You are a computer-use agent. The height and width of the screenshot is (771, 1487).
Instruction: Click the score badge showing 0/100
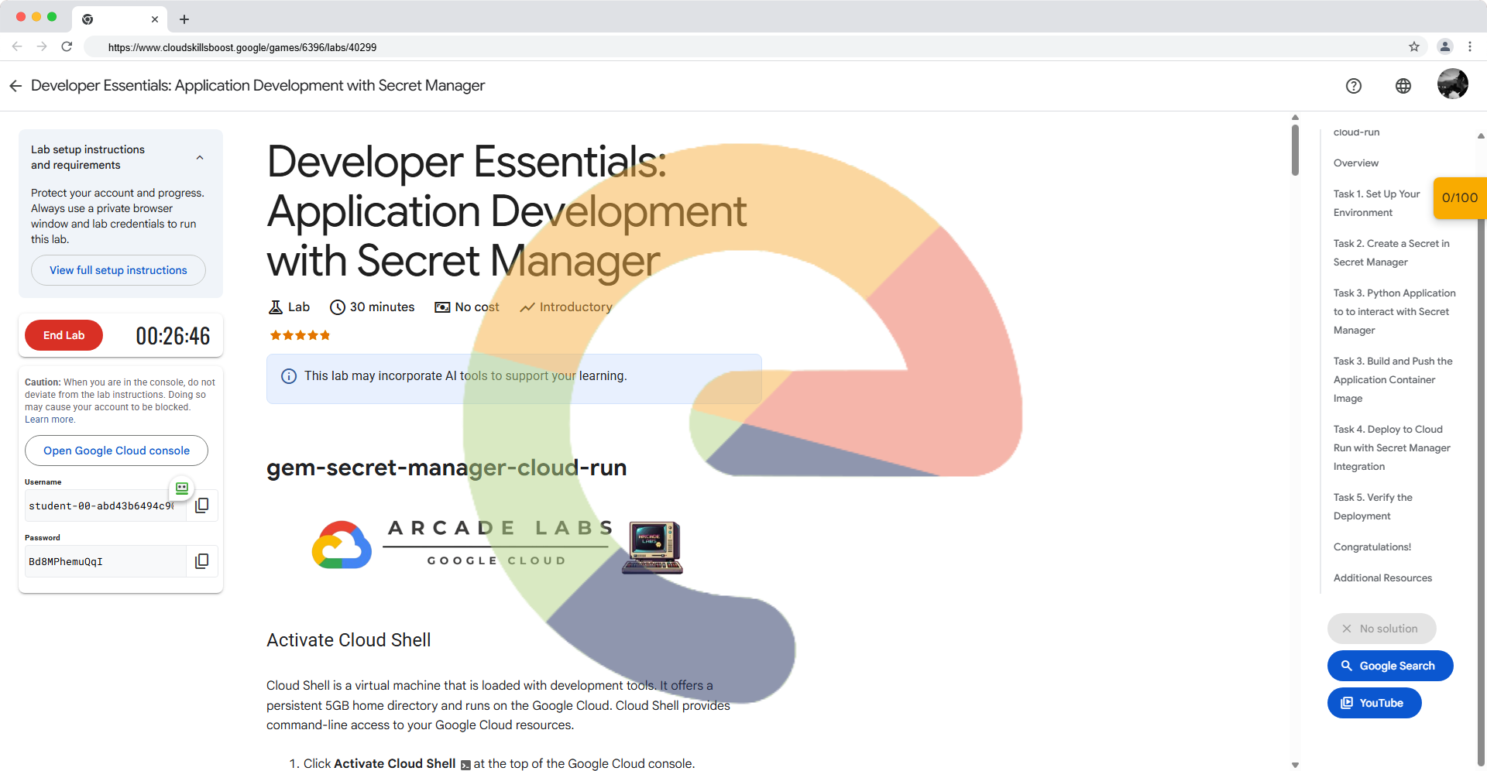1460,197
